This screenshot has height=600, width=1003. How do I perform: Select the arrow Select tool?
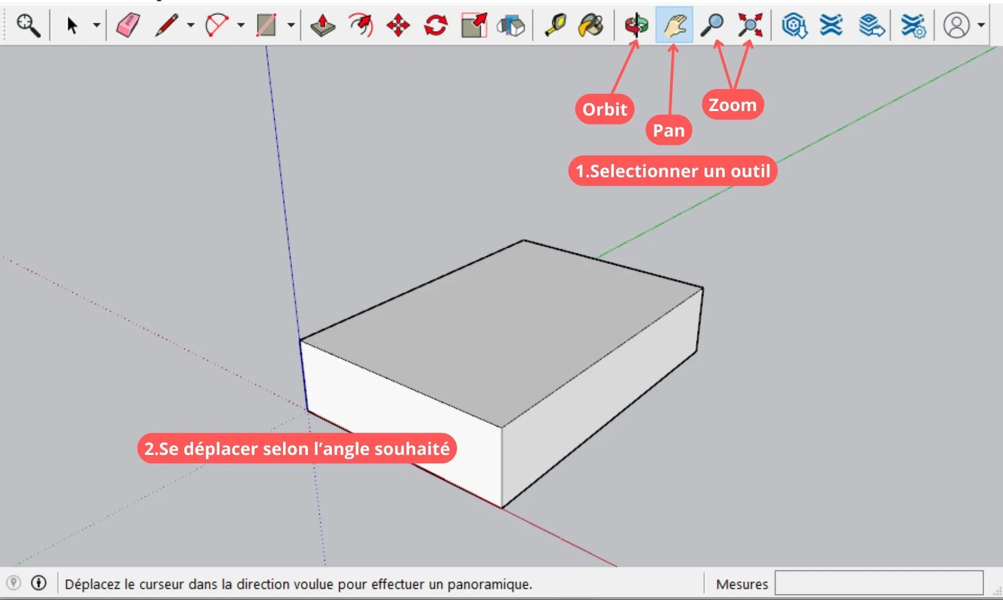72,25
